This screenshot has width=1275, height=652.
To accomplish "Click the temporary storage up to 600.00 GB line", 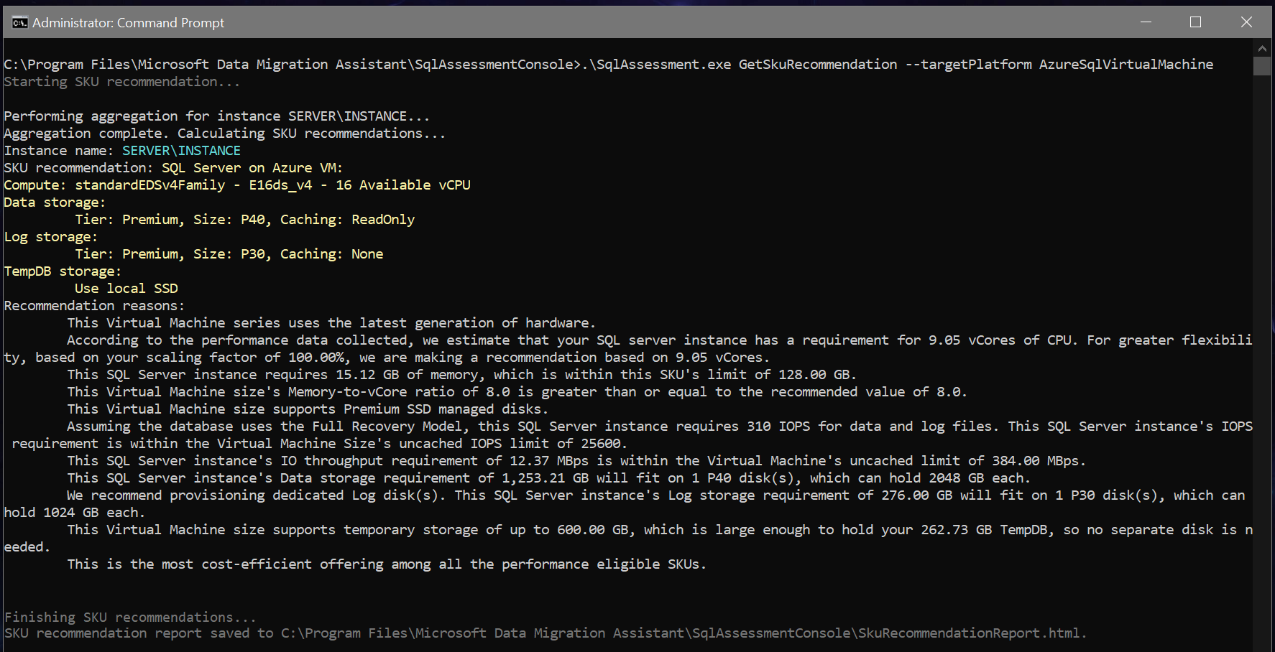I will pyautogui.click(x=660, y=530).
